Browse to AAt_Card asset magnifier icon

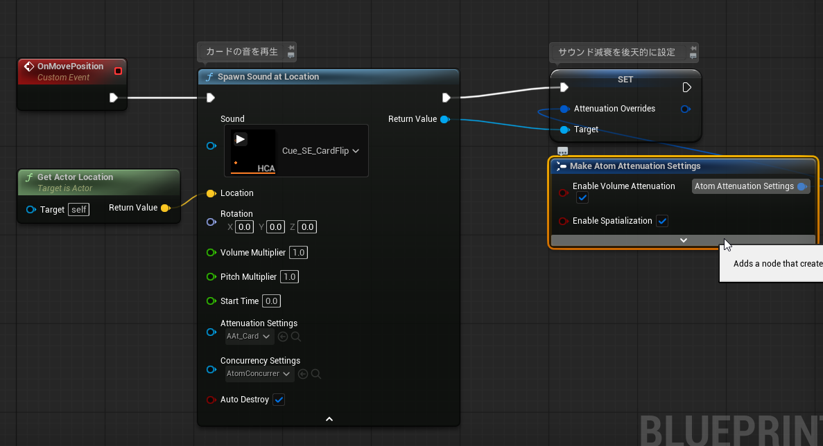296,337
